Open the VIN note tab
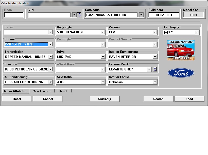Image resolution: width=208 pixels, height=155 pixels. 63,91
